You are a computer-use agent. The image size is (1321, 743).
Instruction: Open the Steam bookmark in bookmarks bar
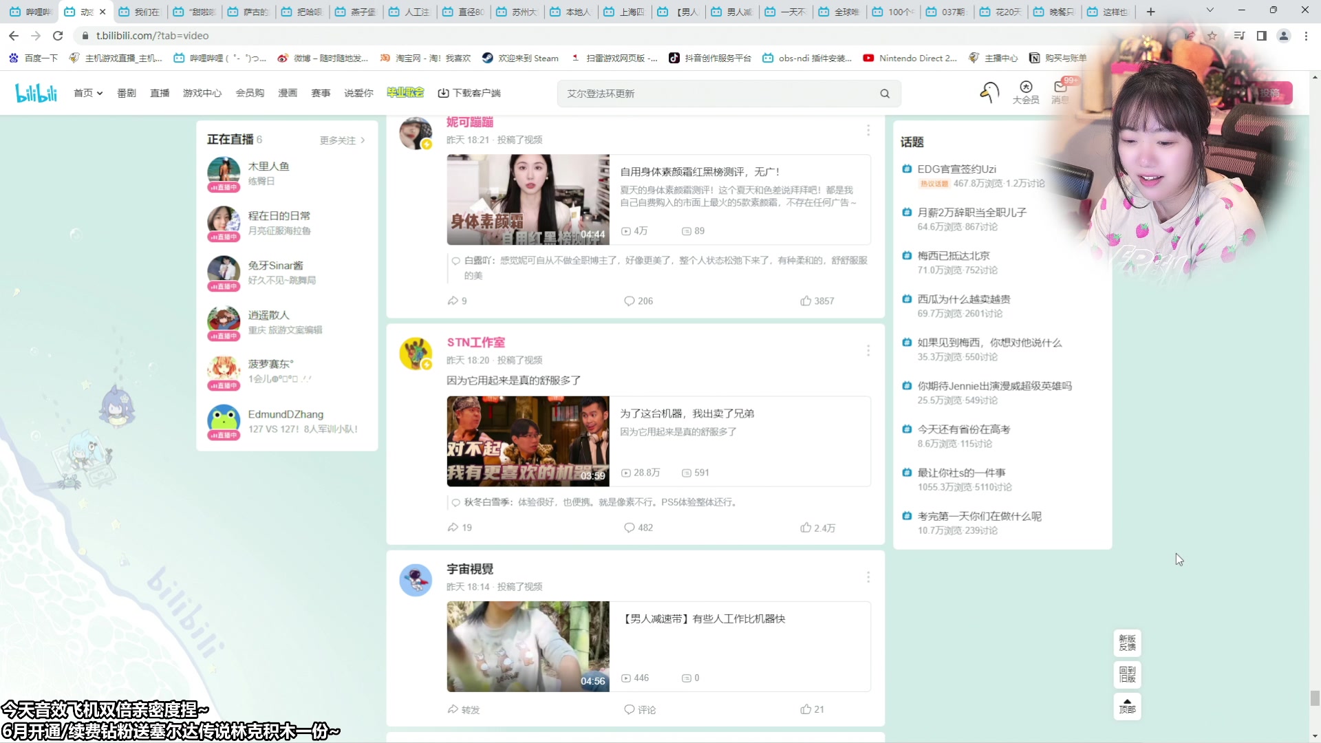521,58
